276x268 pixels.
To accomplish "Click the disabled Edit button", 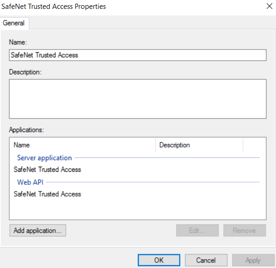I will [x=197, y=231].
